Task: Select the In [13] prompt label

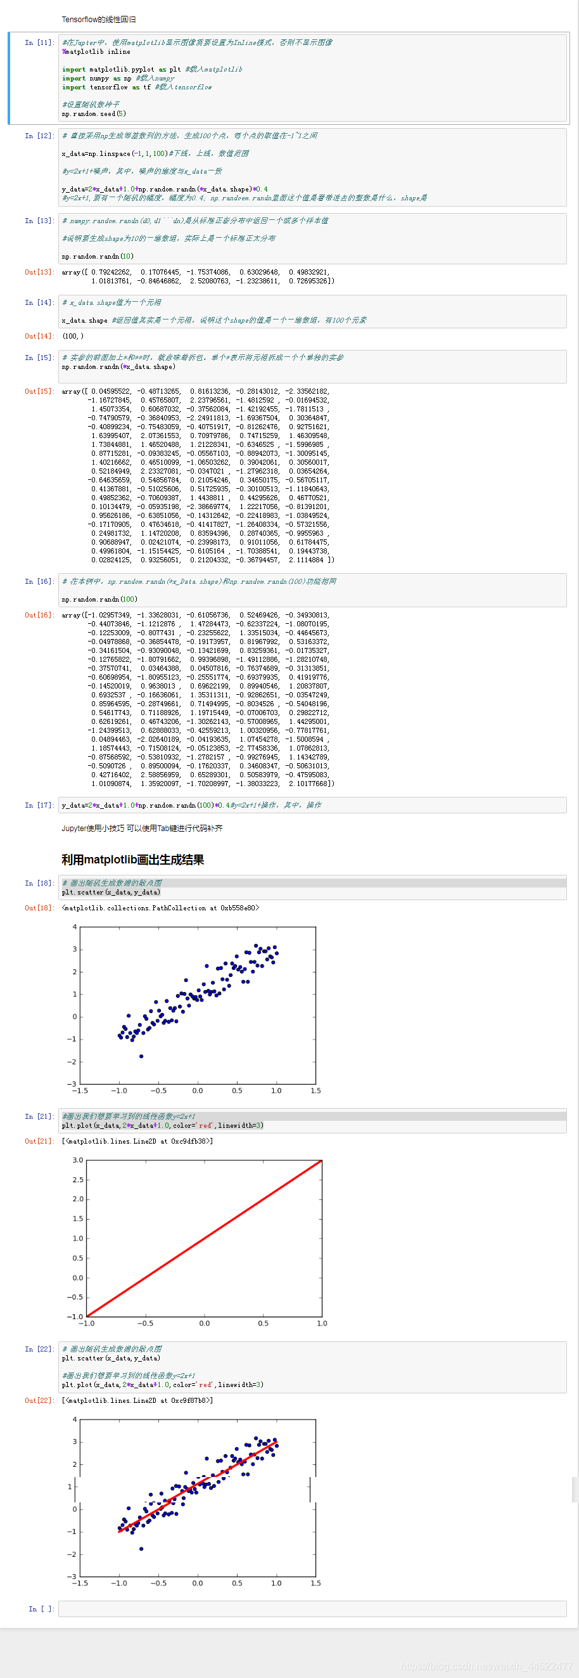Action: point(39,221)
